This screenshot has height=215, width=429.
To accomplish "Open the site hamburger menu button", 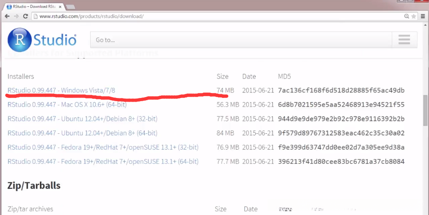I will click(404, 39).
